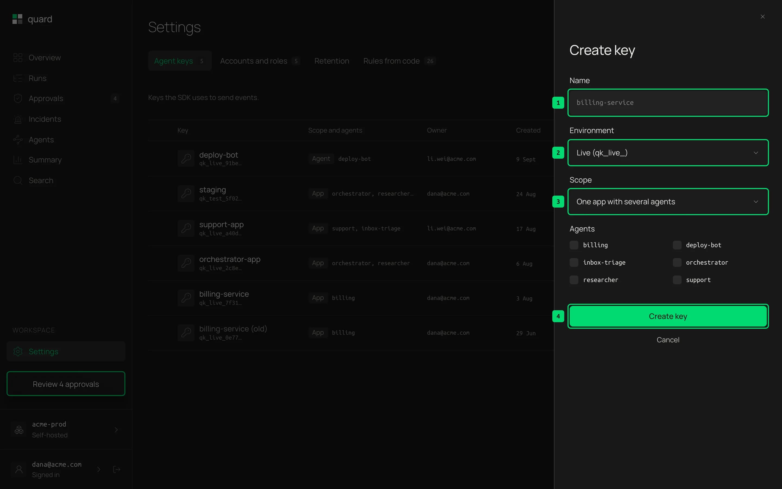The image size is (782, 489).
Task: Click Review 4 approvals button
Action: [66, 384]
